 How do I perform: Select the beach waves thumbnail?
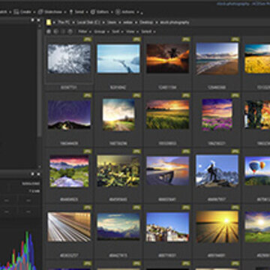(217, 58)
